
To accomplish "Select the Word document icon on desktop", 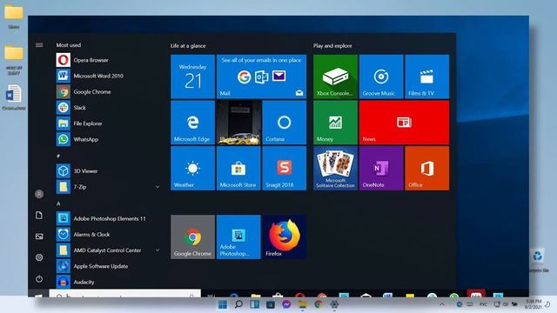I will tap(14, 97).
